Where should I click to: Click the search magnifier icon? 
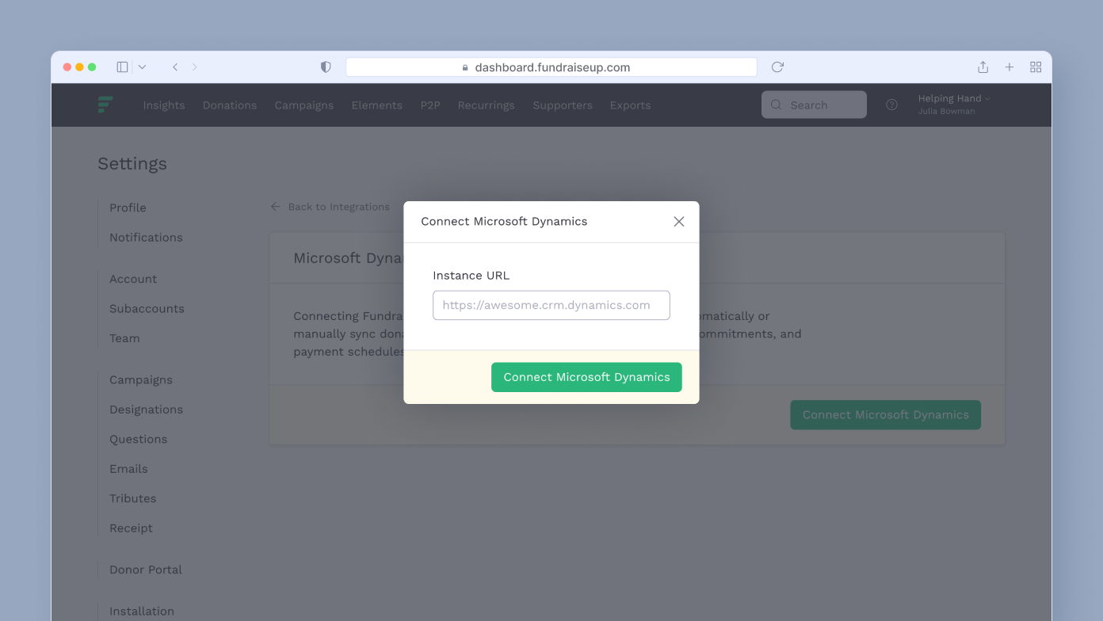776,105
